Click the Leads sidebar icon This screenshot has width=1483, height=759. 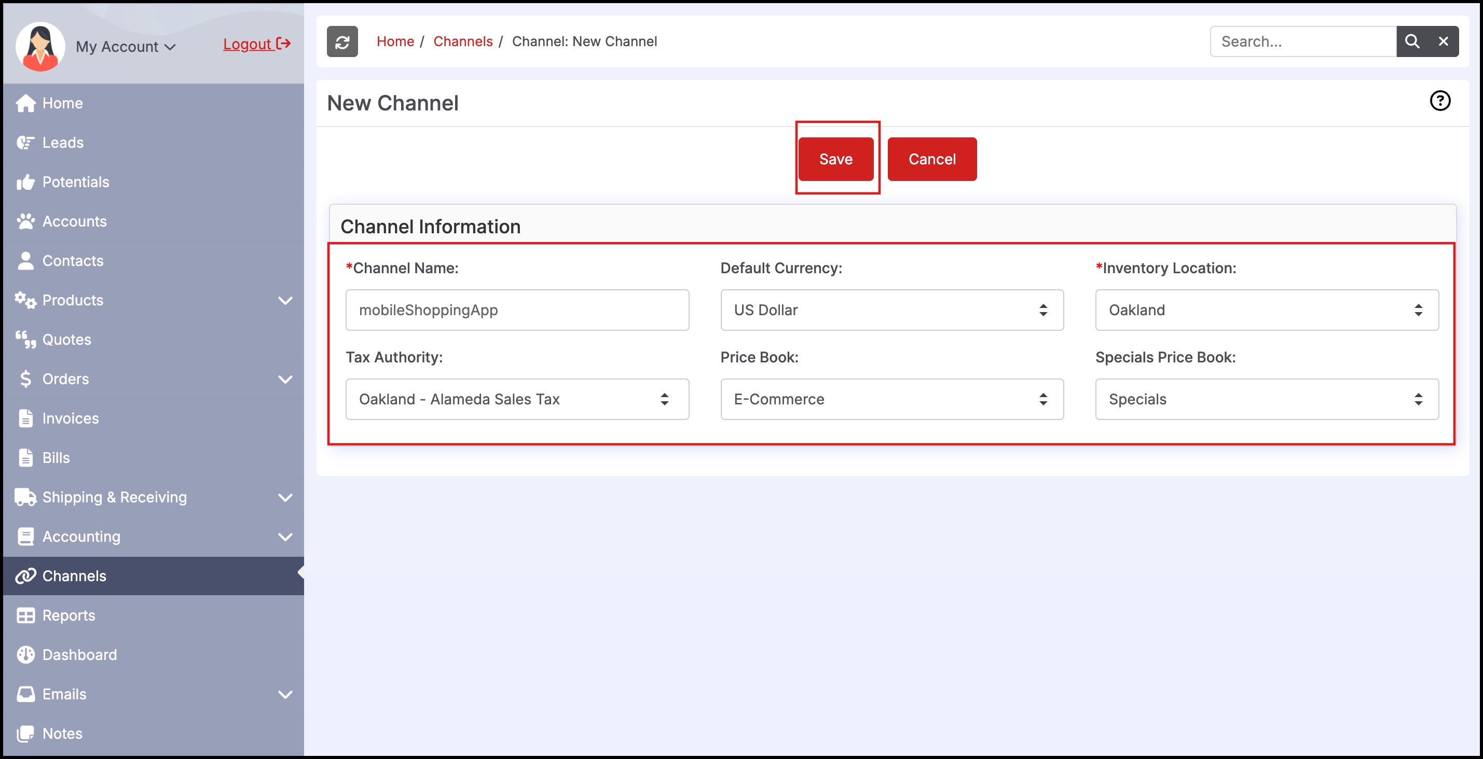pyautogui.click(x=25, y=143)
